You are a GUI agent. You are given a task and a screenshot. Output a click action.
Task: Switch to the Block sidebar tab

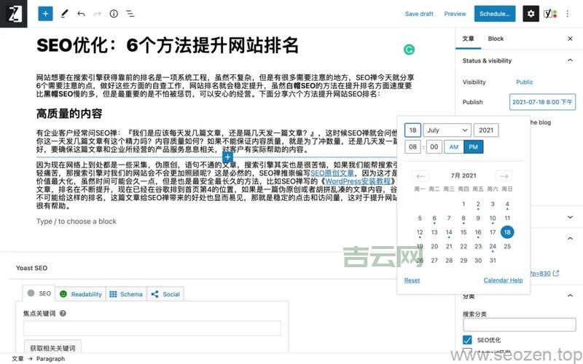coord(496,39)
